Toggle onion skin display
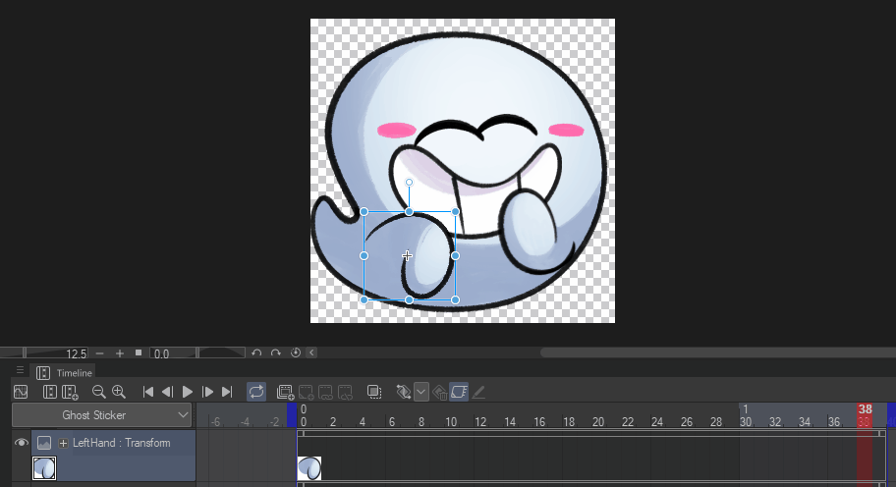Screen dimensions: 896x487 click(x=374, y=392)
